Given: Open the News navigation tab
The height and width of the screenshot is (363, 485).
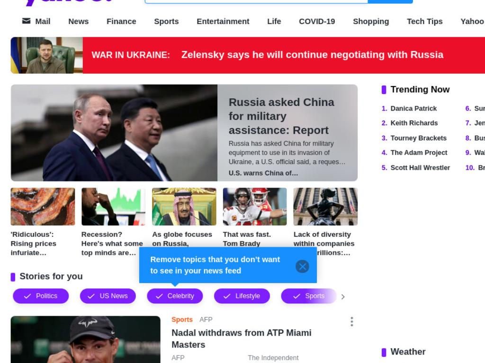Looking at the screenshot, I should 78,21.
